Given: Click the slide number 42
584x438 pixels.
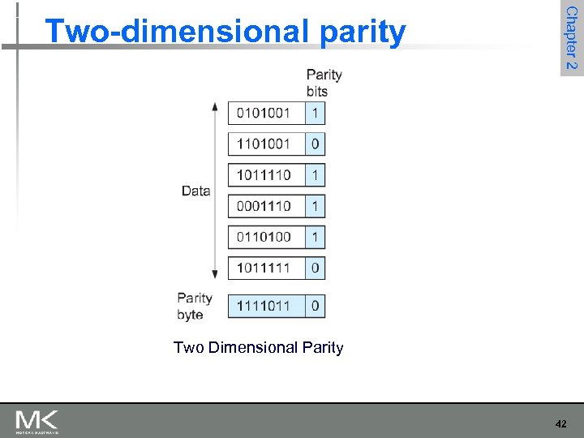Looking at the screenshot, I should point(561,424).
